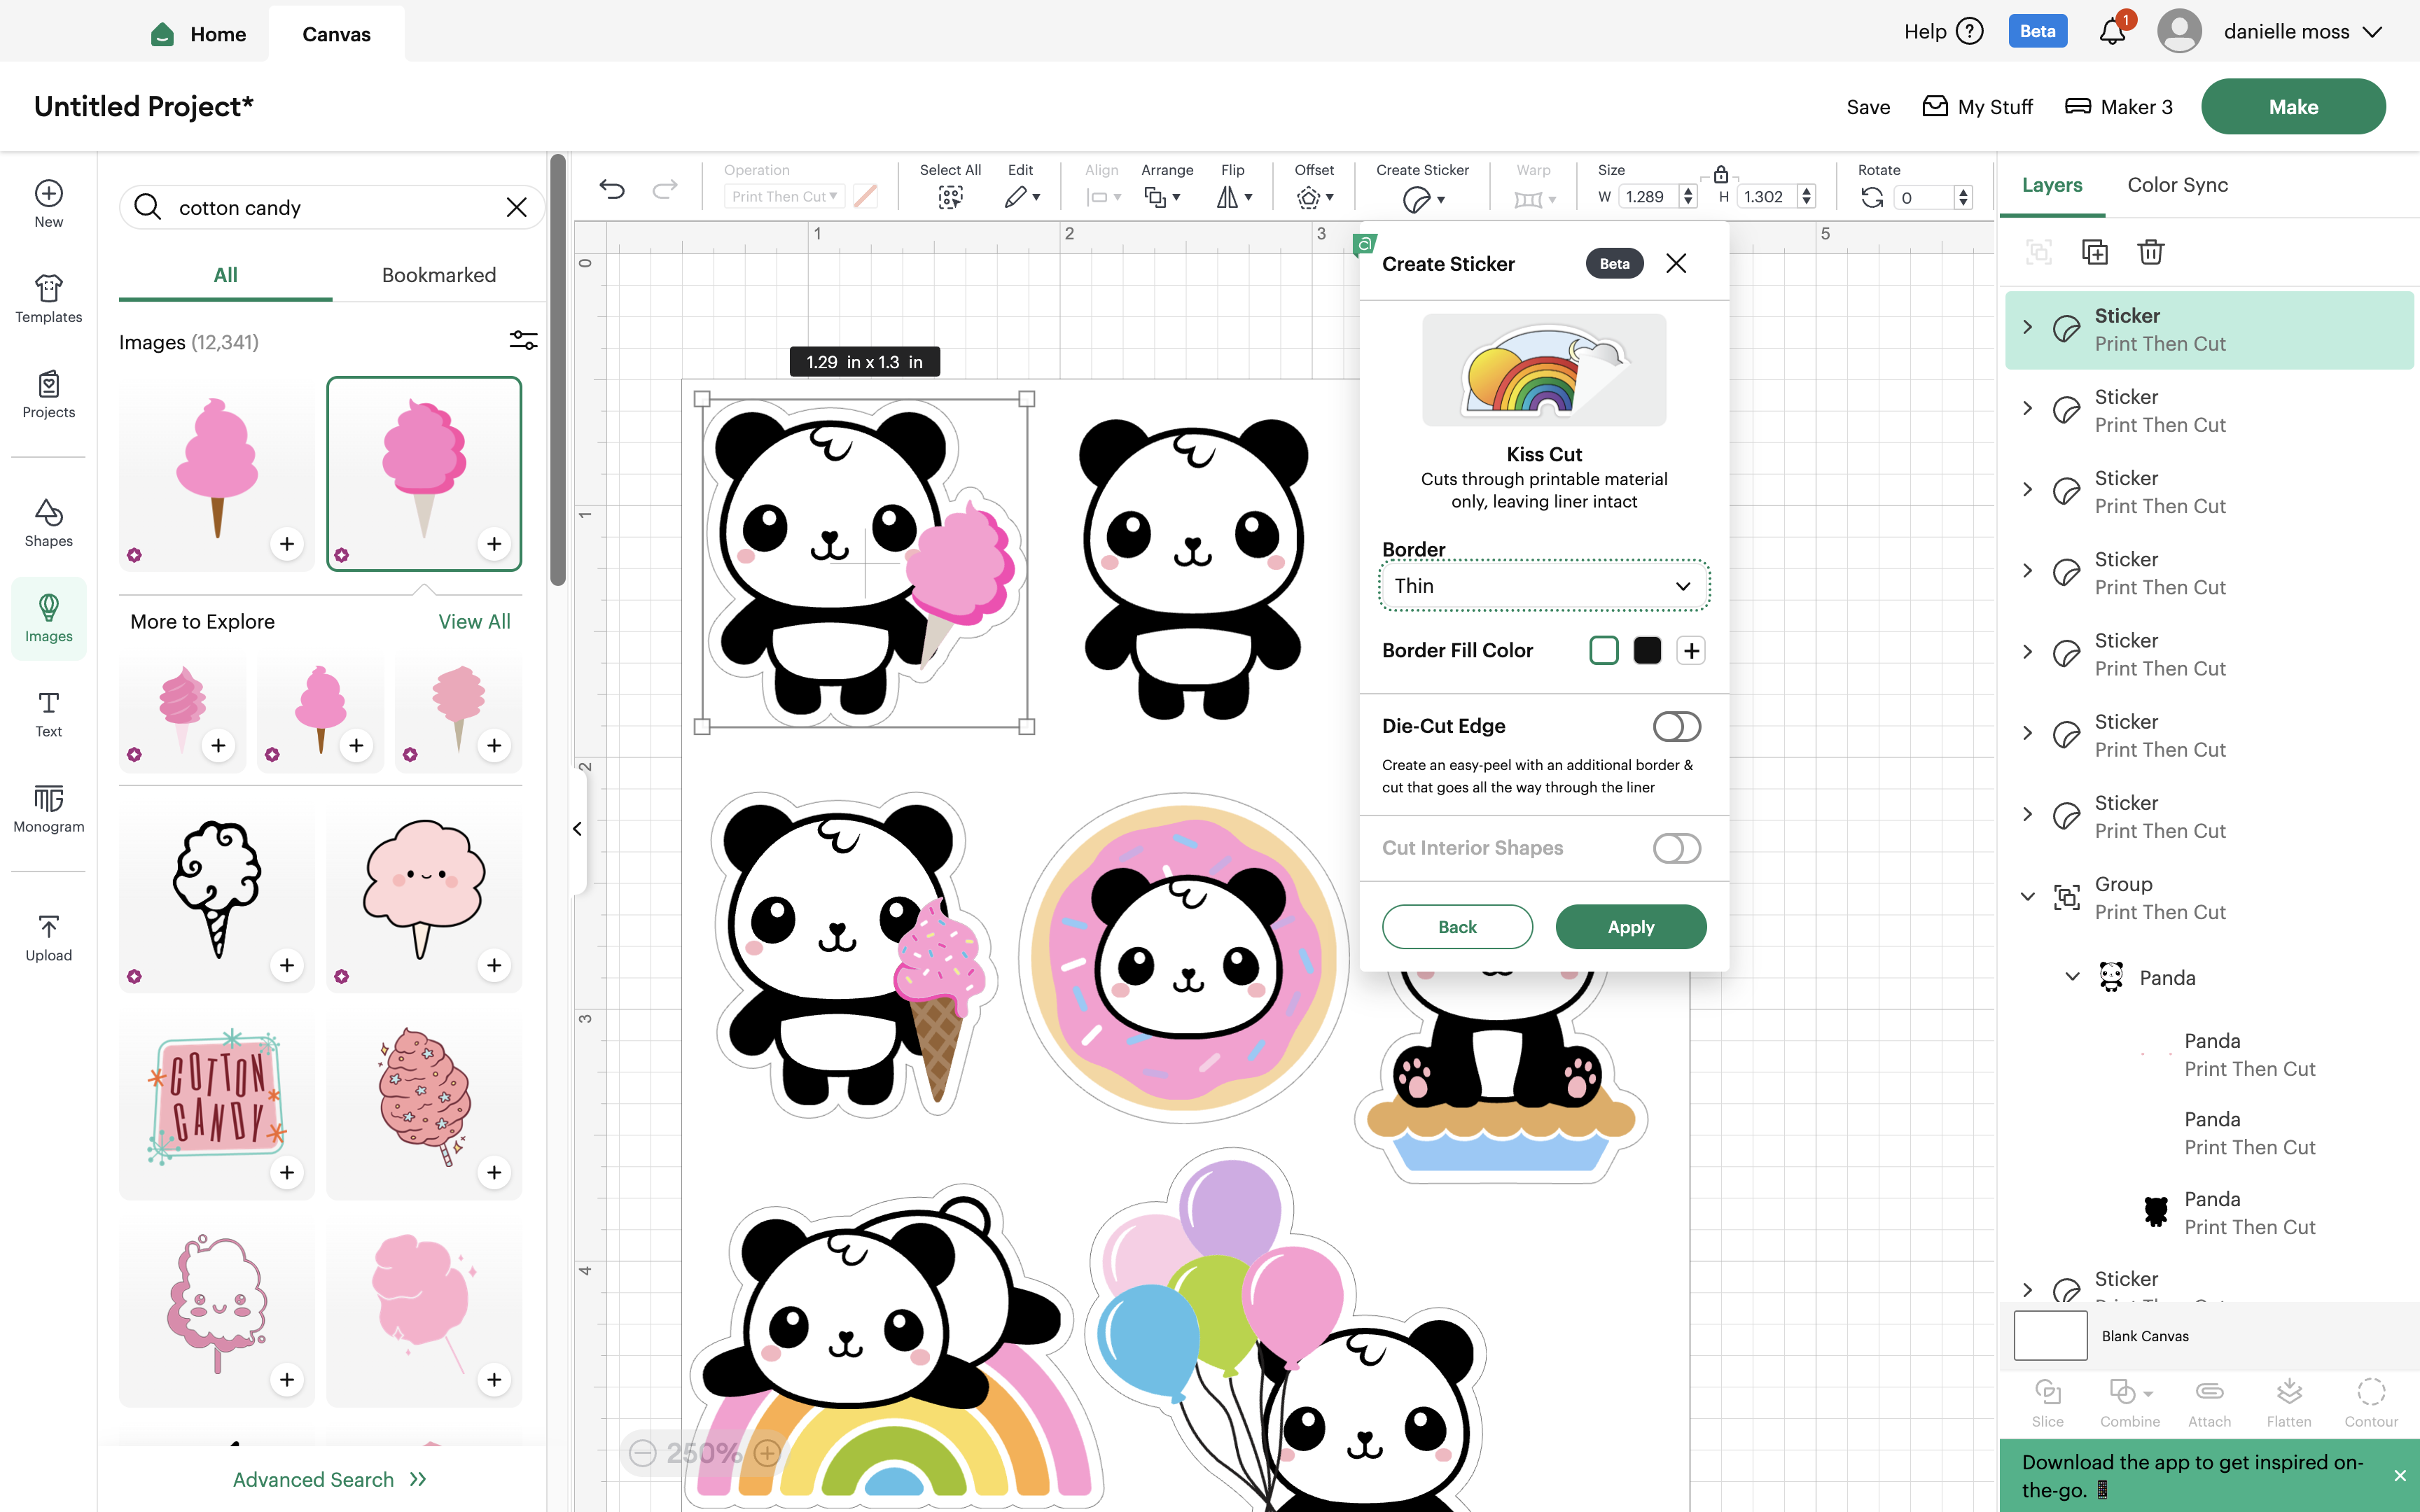
Task: Open the New project tool
Action: (48, 204)
